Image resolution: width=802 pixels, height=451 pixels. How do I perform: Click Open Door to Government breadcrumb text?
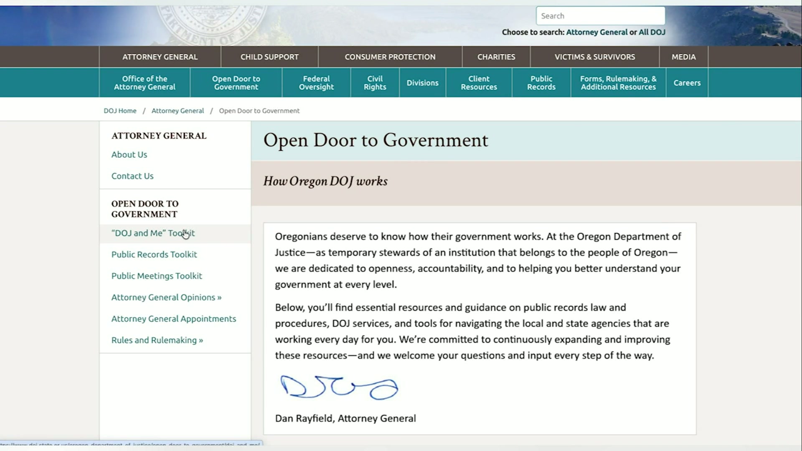coord(259,111)
